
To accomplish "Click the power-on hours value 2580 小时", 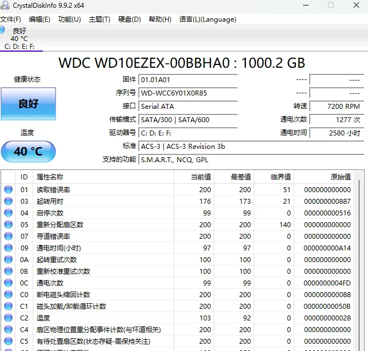I will [x=337, y=133].
